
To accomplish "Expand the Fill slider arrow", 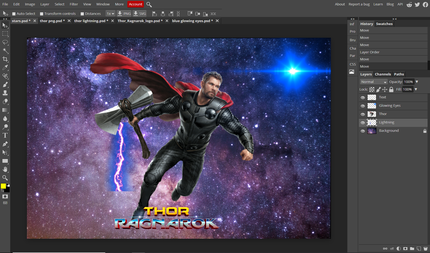I will (x=416, y=89).
